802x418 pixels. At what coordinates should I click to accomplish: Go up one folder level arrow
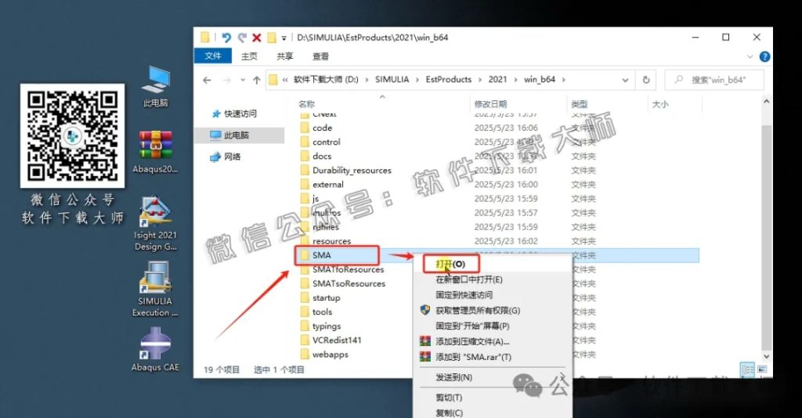click(257, 80)
